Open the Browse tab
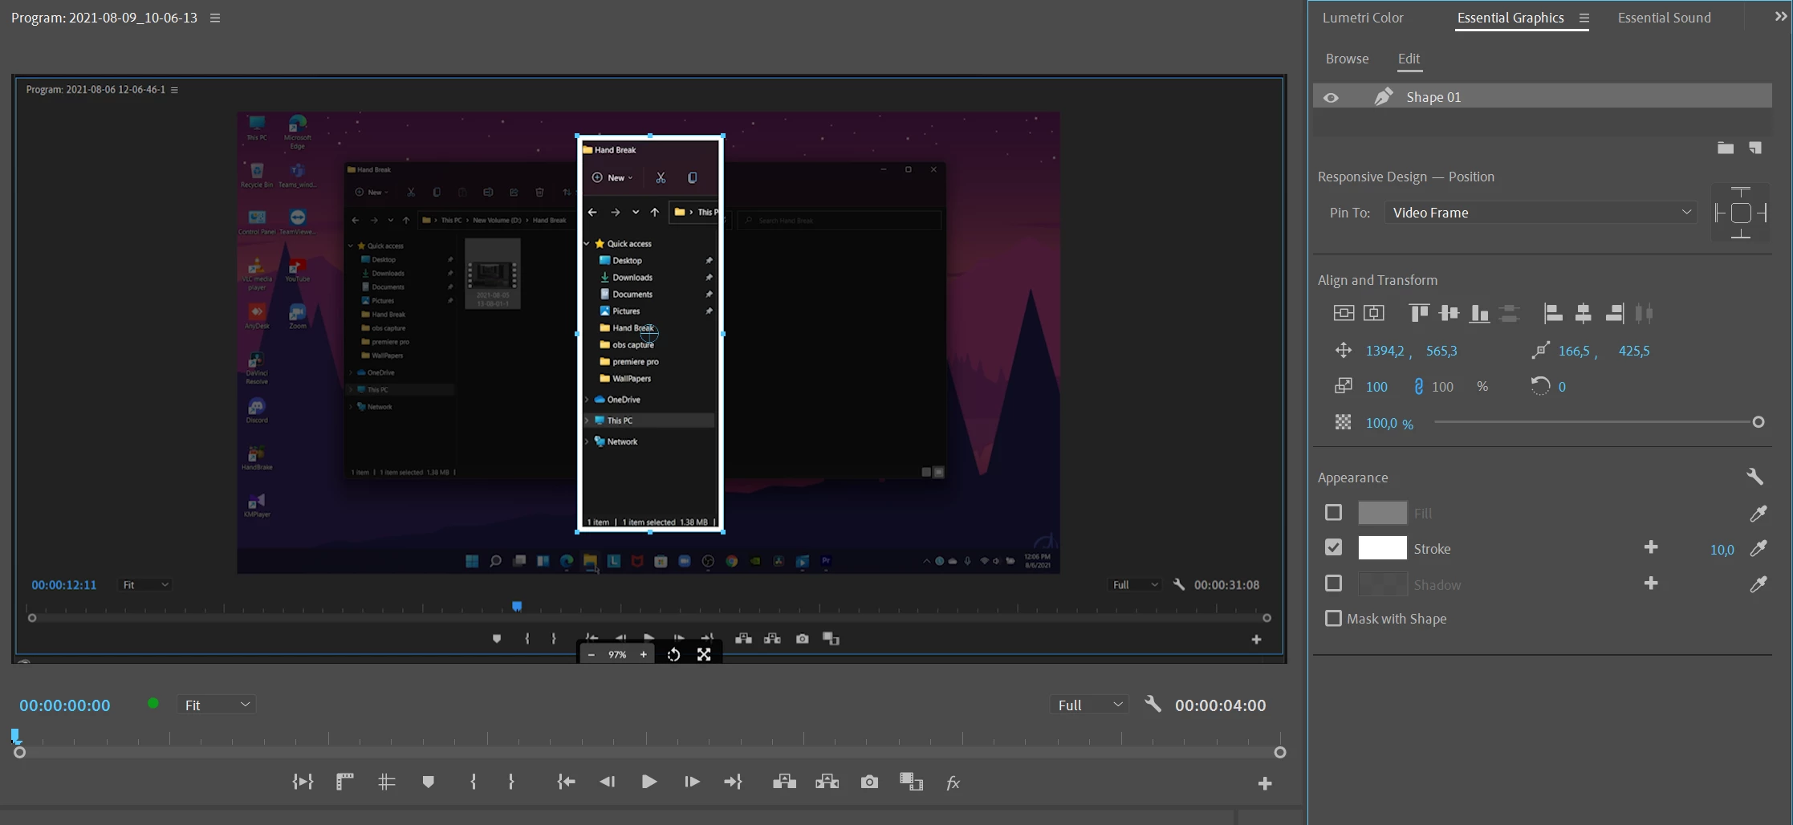The image size is (1793, 825). pyautogui.click(x=1348, y=59)
